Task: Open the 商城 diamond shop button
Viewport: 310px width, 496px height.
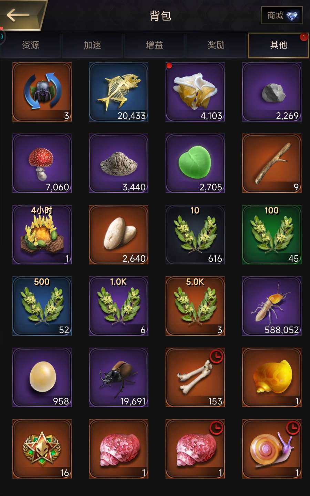Action: point(282,15)
